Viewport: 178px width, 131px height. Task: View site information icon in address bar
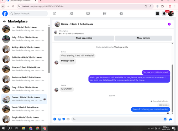click(19, 6)
